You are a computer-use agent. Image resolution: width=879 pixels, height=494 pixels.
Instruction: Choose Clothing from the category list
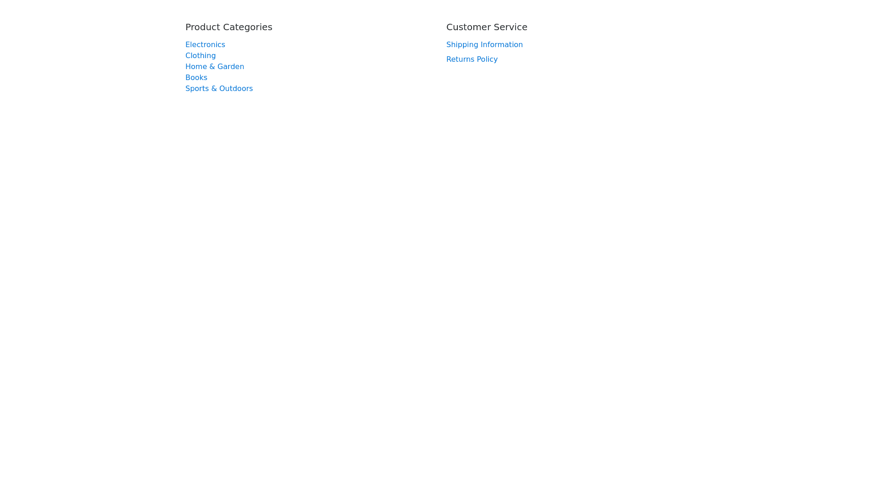tap(201, 55)
